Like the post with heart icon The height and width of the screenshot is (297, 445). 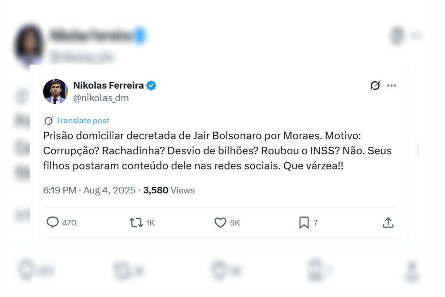coord(220,222)
